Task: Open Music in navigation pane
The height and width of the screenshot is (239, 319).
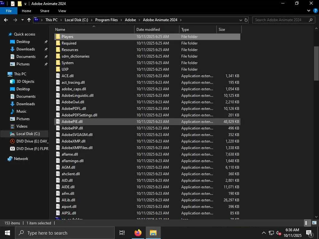Action: pyautogui.click(x=21, y=111)
